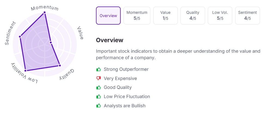This screenshot has height=117, width=279.
Task: Click the Strong Outperformer text
Action: tap(126, 69)
